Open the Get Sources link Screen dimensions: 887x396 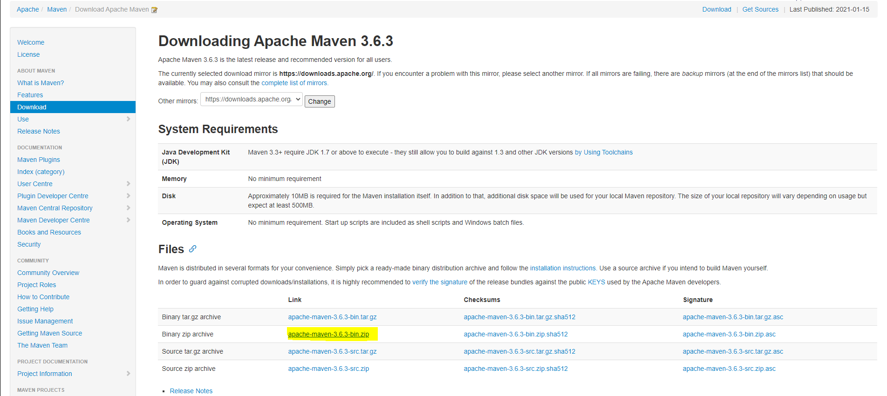(760, 9)
